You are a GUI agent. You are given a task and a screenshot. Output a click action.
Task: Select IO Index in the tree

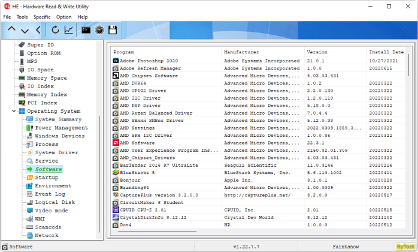(x=40, y=86)
